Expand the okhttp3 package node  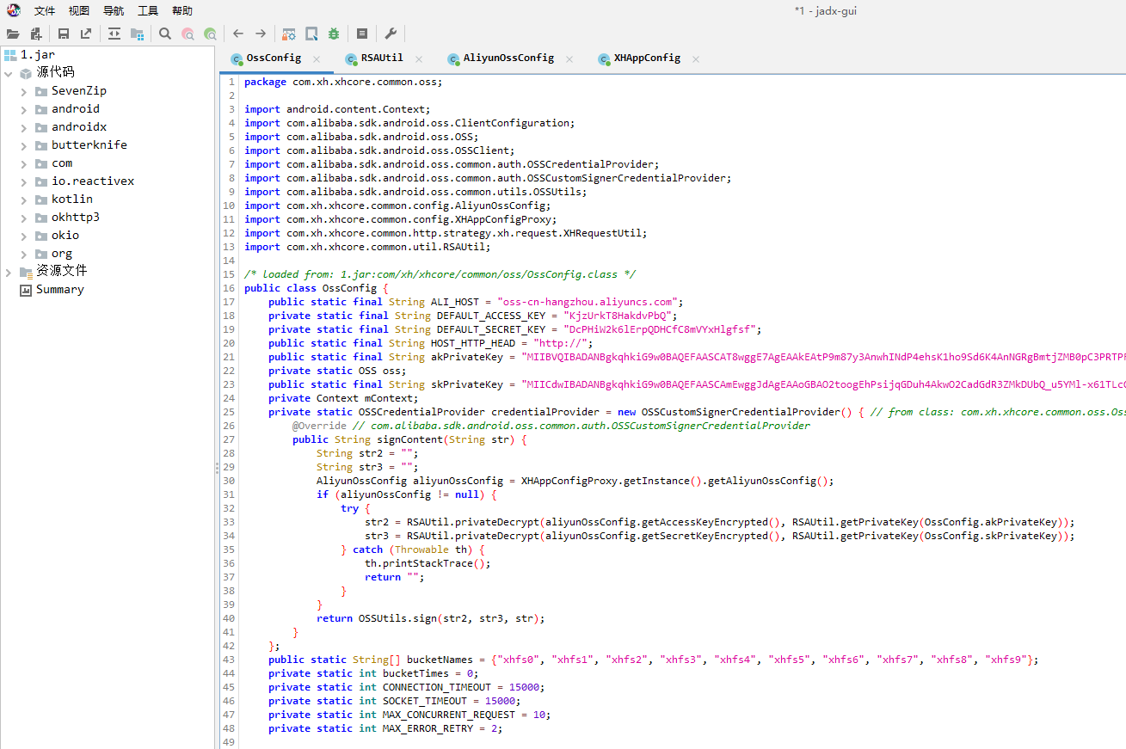pyautogui.click(x=24, y=218)
